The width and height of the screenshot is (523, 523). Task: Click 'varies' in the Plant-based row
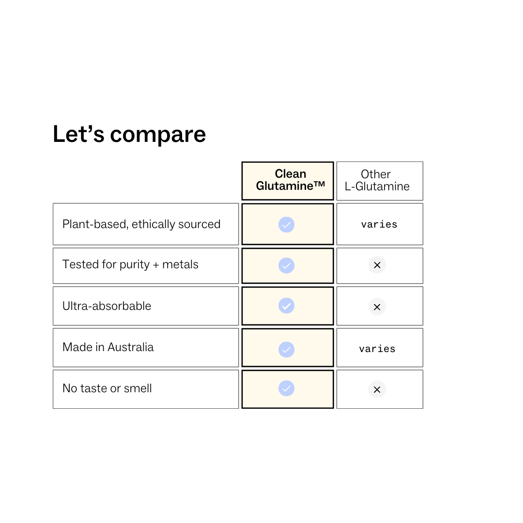tap(379, 225)
